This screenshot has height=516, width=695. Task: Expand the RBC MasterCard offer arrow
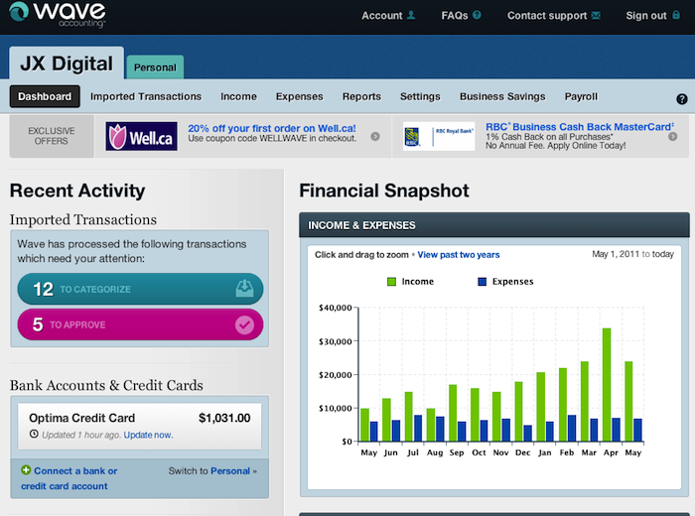[x=672, y=137]
